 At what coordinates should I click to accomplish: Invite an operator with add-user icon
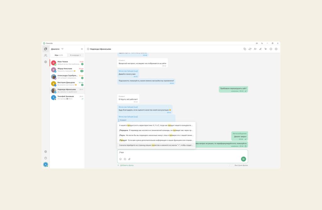pos(255,49)
